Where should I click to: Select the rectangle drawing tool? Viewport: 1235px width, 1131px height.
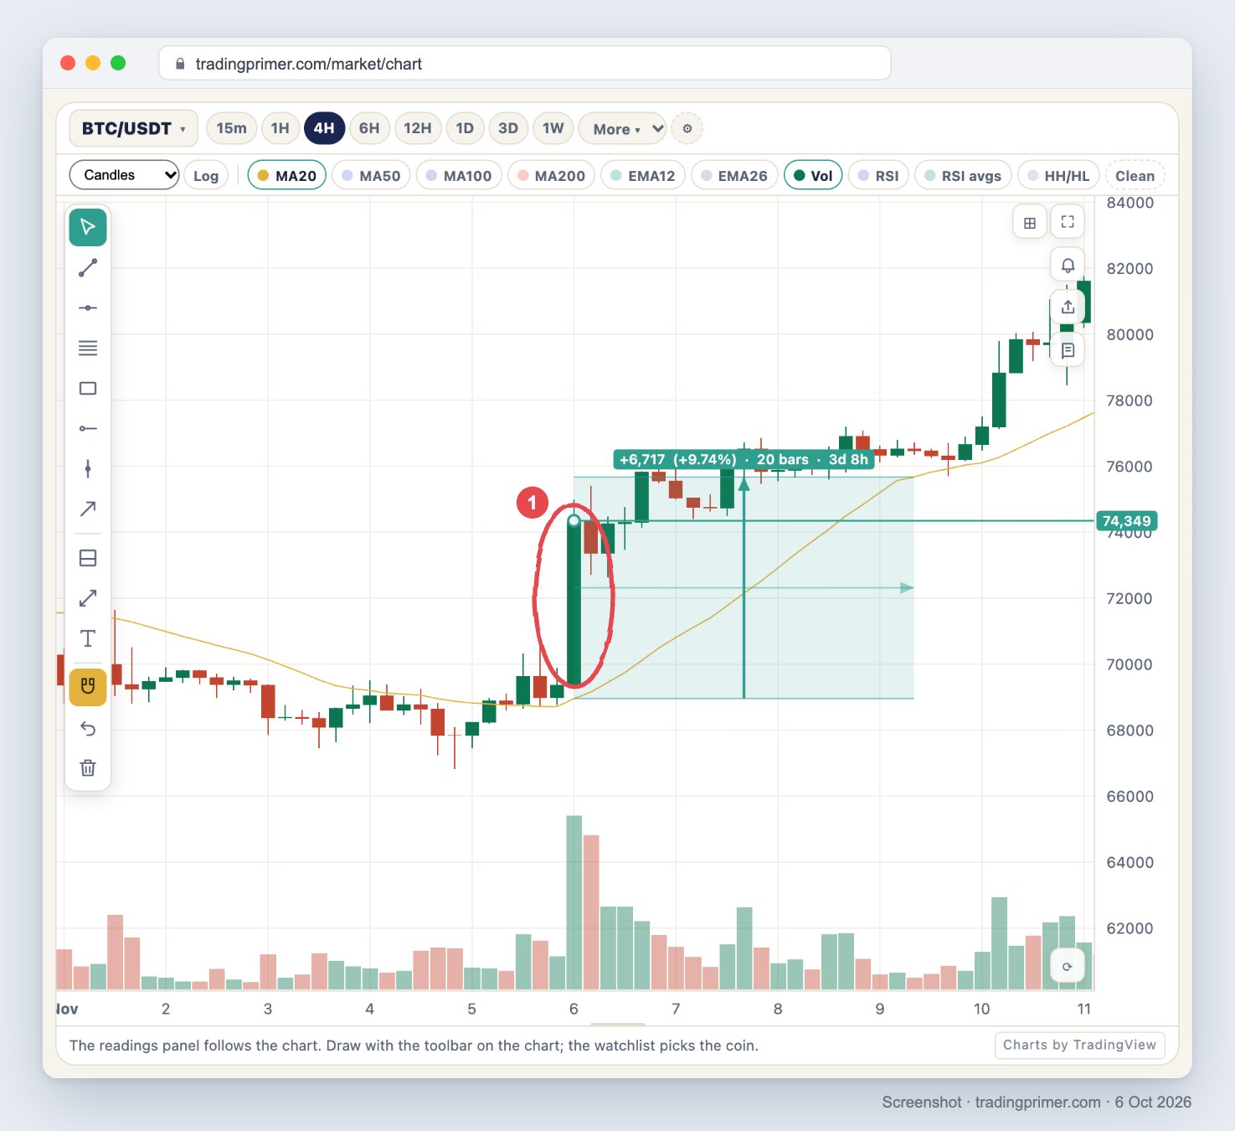(88, 389)
